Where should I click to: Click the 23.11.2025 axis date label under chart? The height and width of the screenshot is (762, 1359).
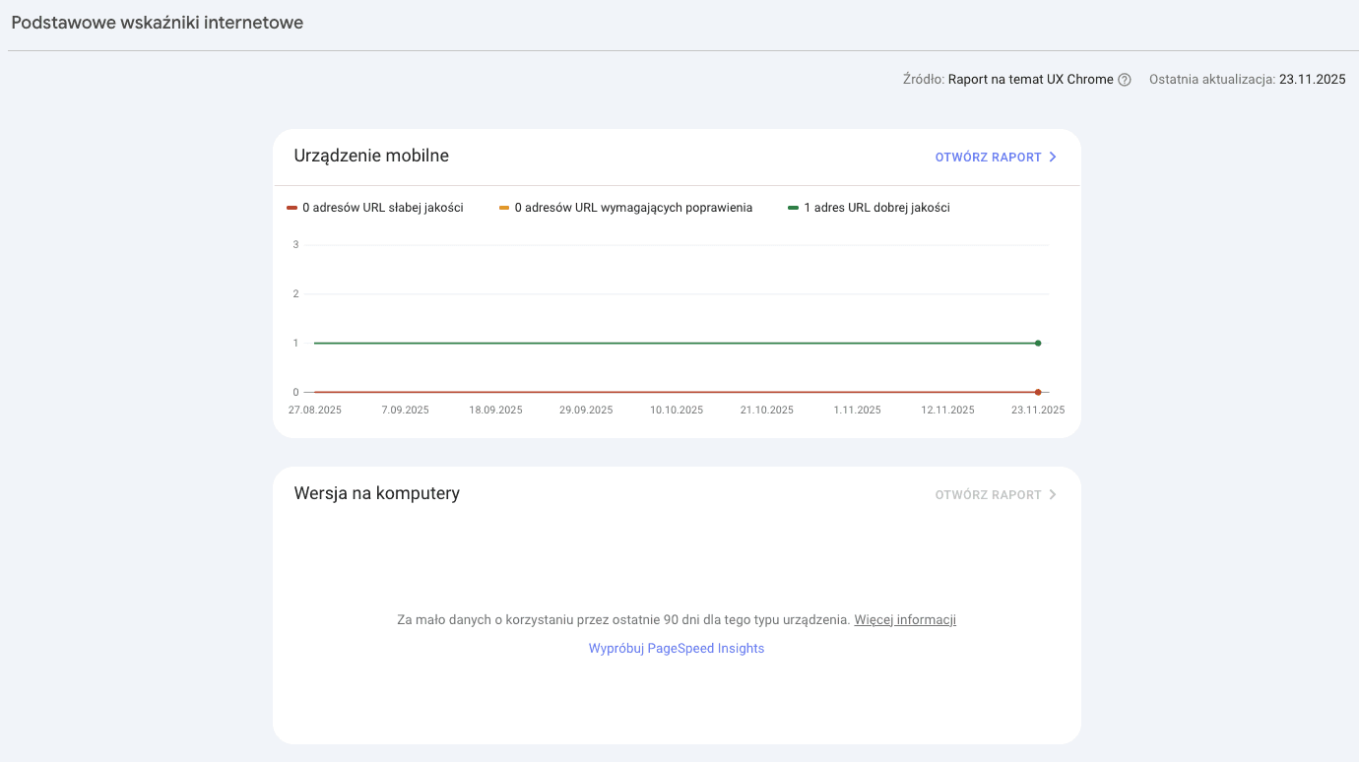point(1038,411)
